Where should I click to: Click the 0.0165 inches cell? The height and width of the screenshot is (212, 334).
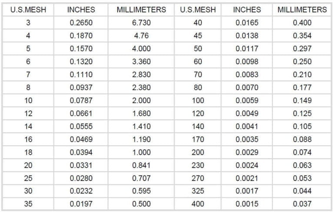point(247,23)
